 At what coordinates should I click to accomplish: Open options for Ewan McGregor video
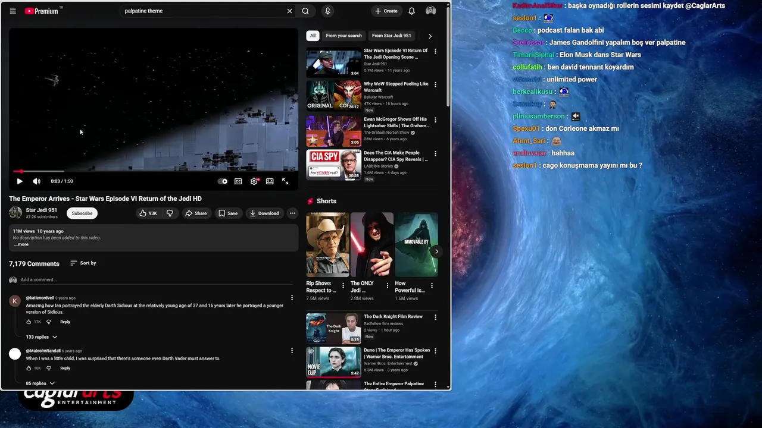click(x=435, y=120)
